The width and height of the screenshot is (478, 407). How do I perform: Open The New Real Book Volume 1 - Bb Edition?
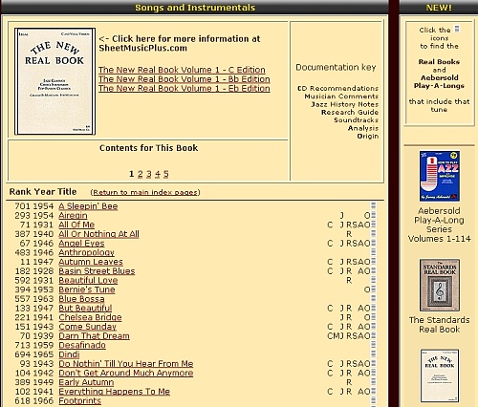(185, 79)
